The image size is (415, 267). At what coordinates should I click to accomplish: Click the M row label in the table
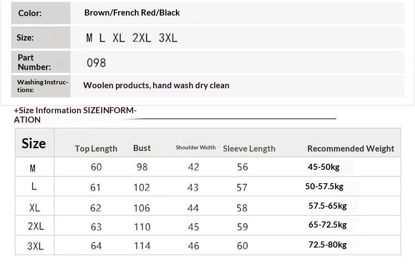33,168
